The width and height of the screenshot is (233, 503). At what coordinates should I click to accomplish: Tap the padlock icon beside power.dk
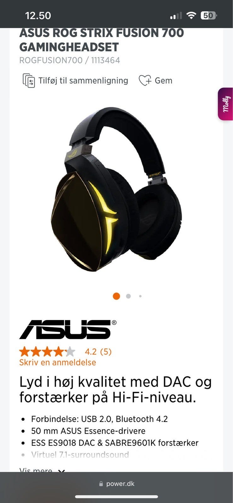[x=101, y=484]
